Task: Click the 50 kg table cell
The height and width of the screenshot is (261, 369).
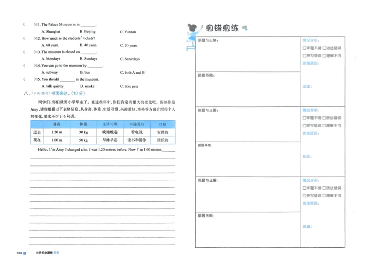Action: [x=83, y=140]
